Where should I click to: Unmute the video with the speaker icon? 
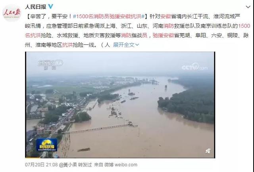[208, 151]
